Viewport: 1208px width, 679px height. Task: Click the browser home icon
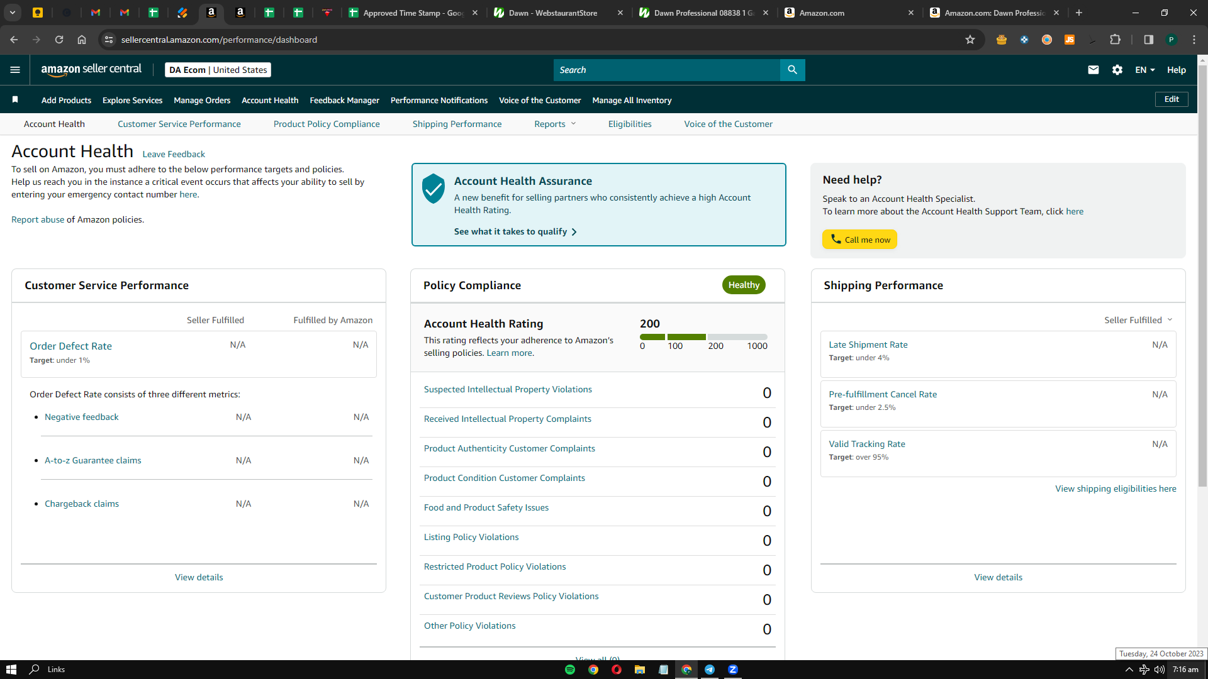coord(82,40)
